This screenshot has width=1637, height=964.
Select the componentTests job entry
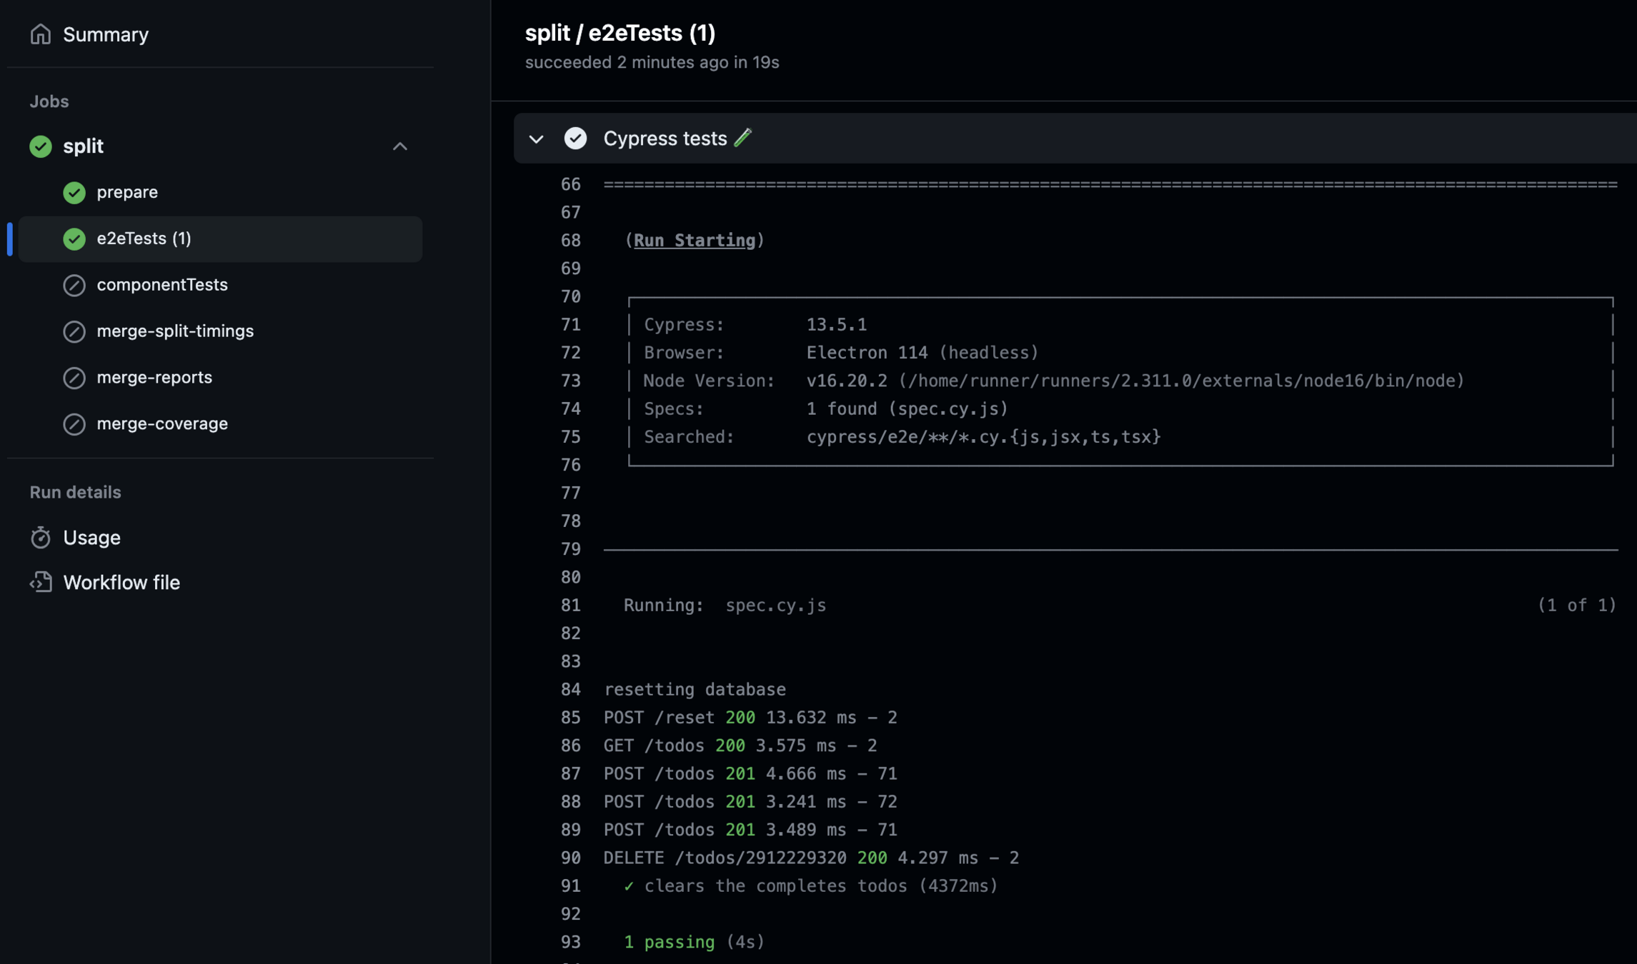162,285
